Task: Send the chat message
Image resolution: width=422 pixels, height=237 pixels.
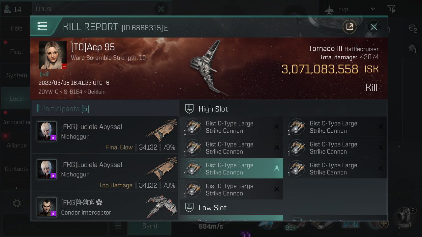Action: (150, 226)
